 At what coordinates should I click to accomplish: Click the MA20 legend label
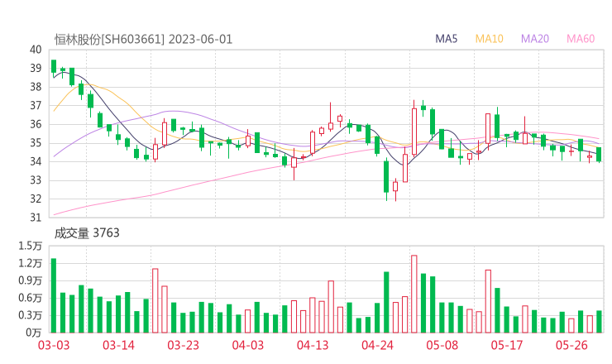[x=535, y=39]
